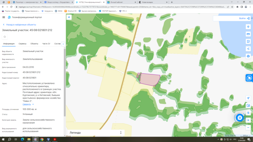Show more tabs with right arrow
Viewport: 253px width, 142px height.
pos(63,44)
